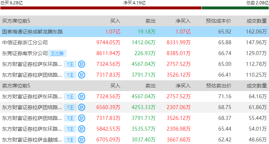The image size is (269, 144).
Task: Click the 净买 4.19亿 label
Action: click(134, 3)
